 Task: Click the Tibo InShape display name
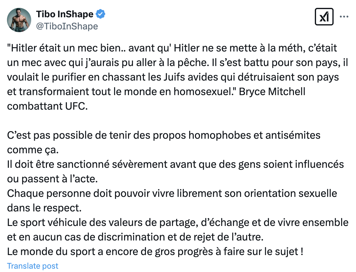(65, 14)
